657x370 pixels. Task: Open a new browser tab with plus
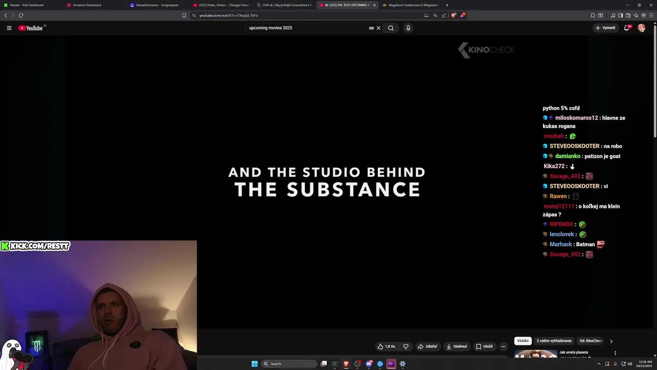447,5
